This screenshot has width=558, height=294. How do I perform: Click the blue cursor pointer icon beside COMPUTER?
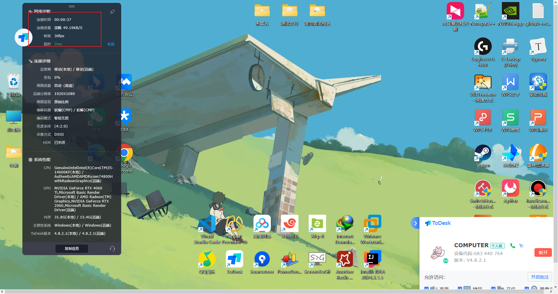pyautogui.click(x=521, y=246)
